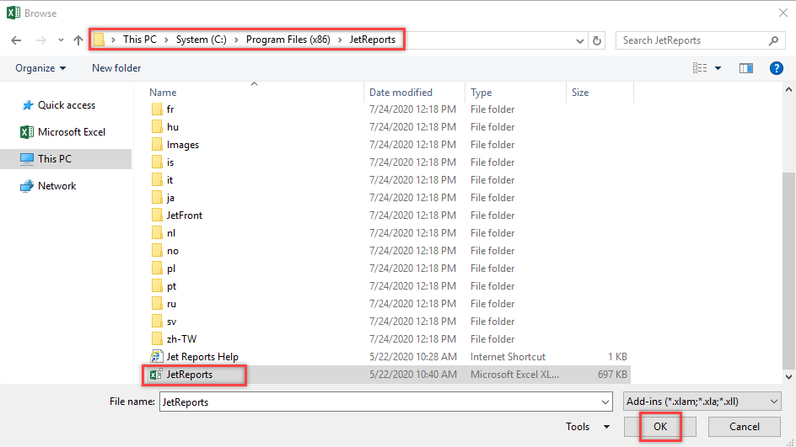796x447 pixels.
Task: Click the Up one level arrow
Action: point(78,40)
